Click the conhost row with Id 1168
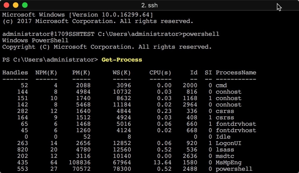 pyautogui.click(x=129, y=98)
